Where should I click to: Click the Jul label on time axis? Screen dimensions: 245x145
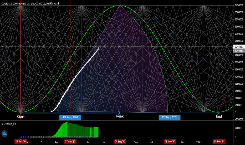pos(104,142)
